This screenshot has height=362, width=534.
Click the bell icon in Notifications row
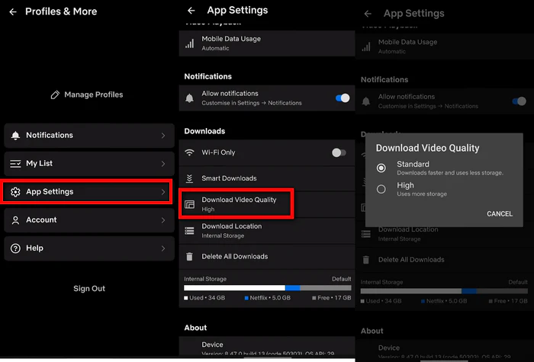15,136
